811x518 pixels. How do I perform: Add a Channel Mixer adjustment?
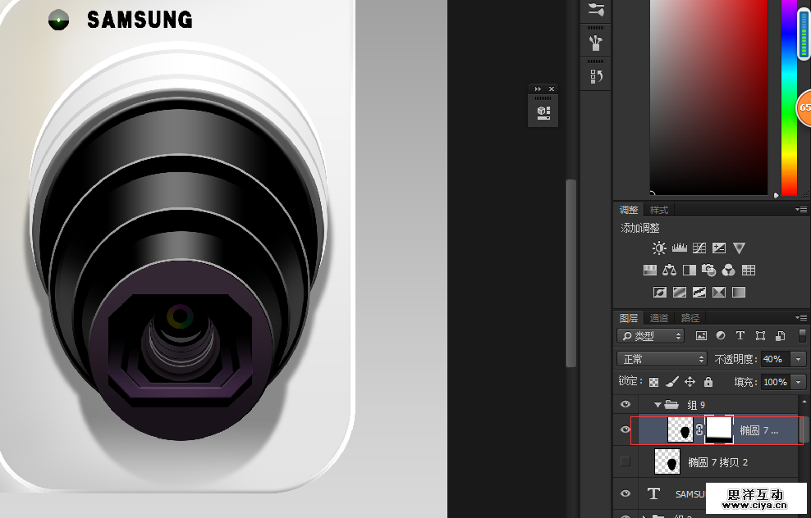[728, 270]
